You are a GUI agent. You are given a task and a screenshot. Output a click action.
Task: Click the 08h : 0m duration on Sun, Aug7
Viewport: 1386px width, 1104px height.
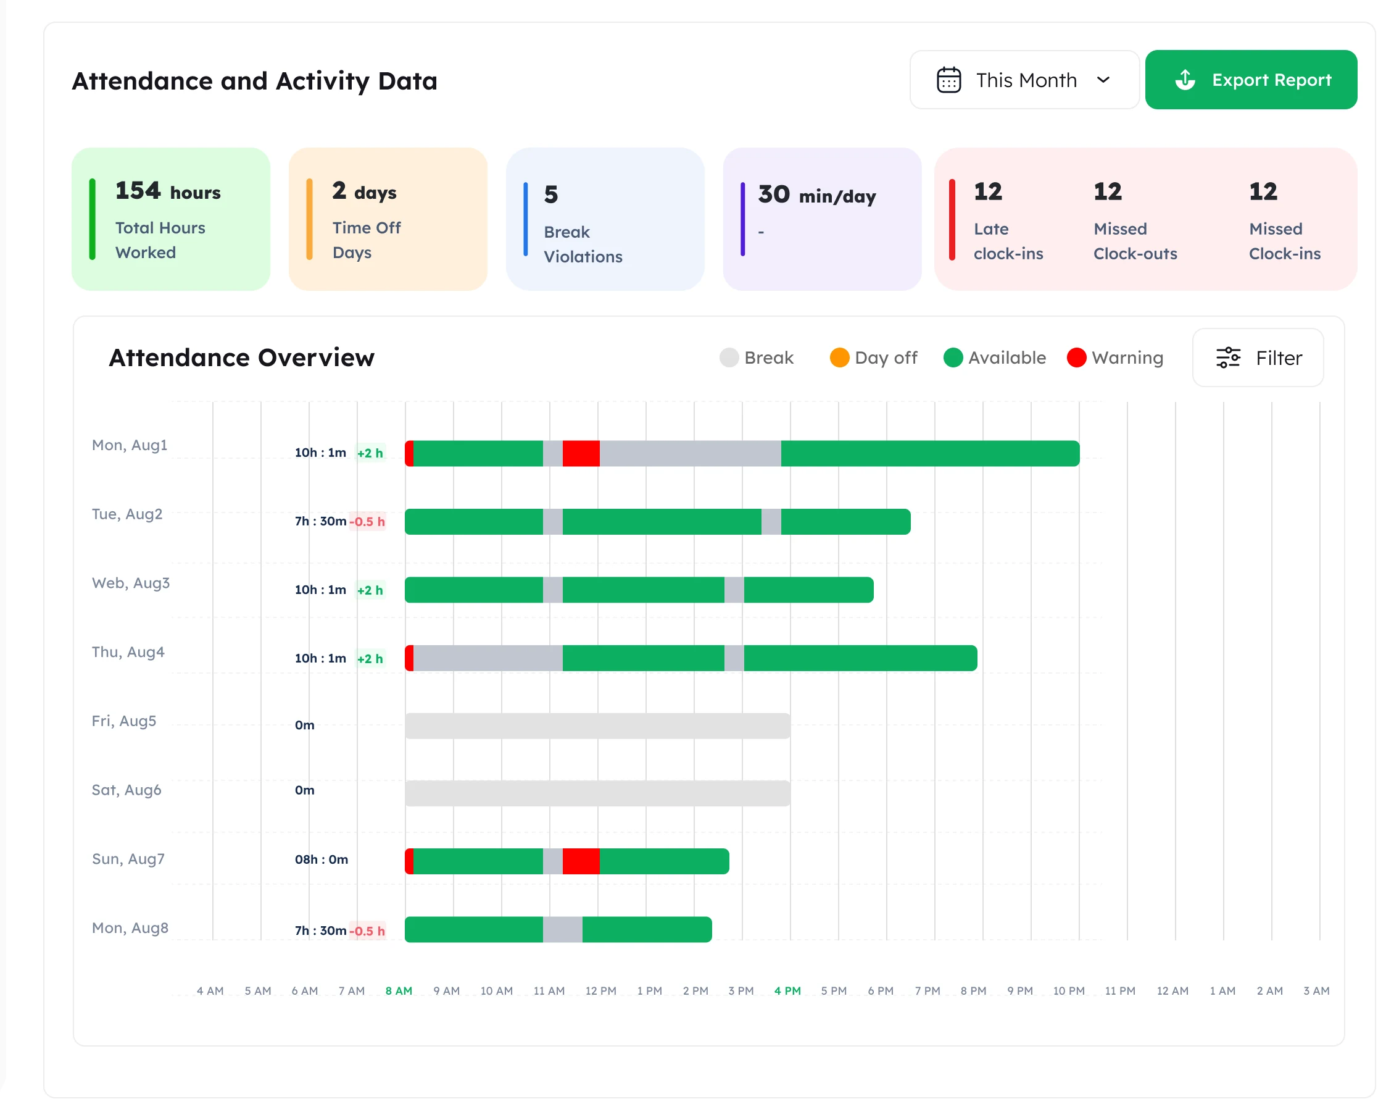[322, 859]
